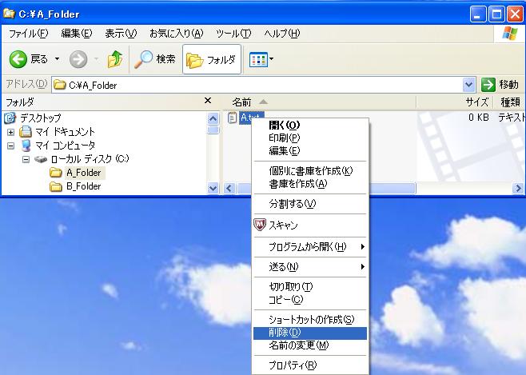Image resolution: width=526 pixels, height=375 pixels.
Task: Open the Back button history dropdown arrow
Action: [58, 59]
